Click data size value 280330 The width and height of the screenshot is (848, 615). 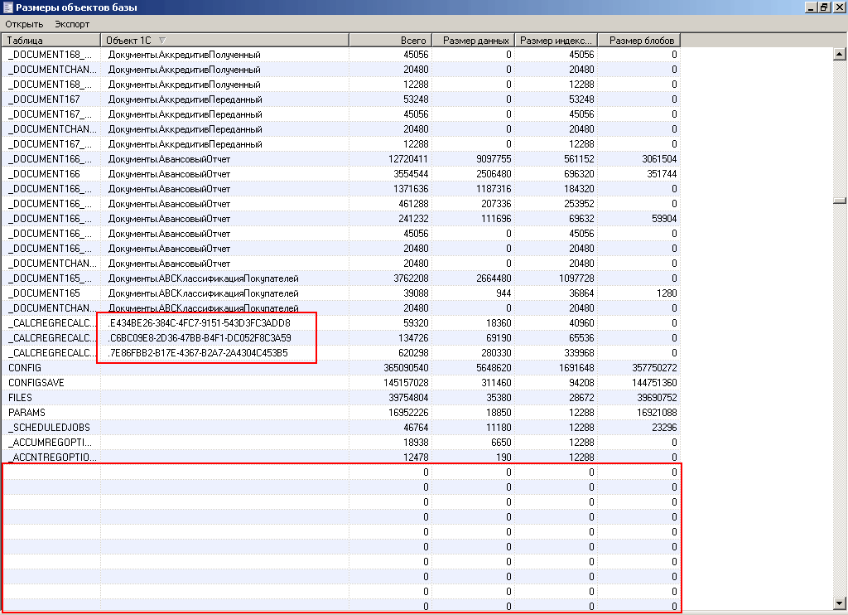(496, 353)
